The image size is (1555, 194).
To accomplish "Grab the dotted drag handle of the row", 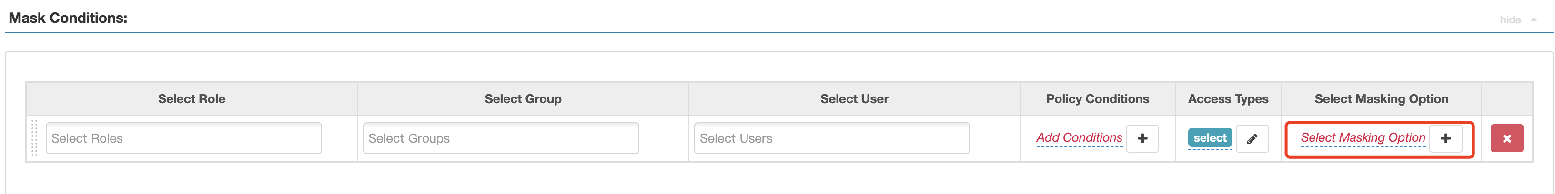I will pos(34,138).
